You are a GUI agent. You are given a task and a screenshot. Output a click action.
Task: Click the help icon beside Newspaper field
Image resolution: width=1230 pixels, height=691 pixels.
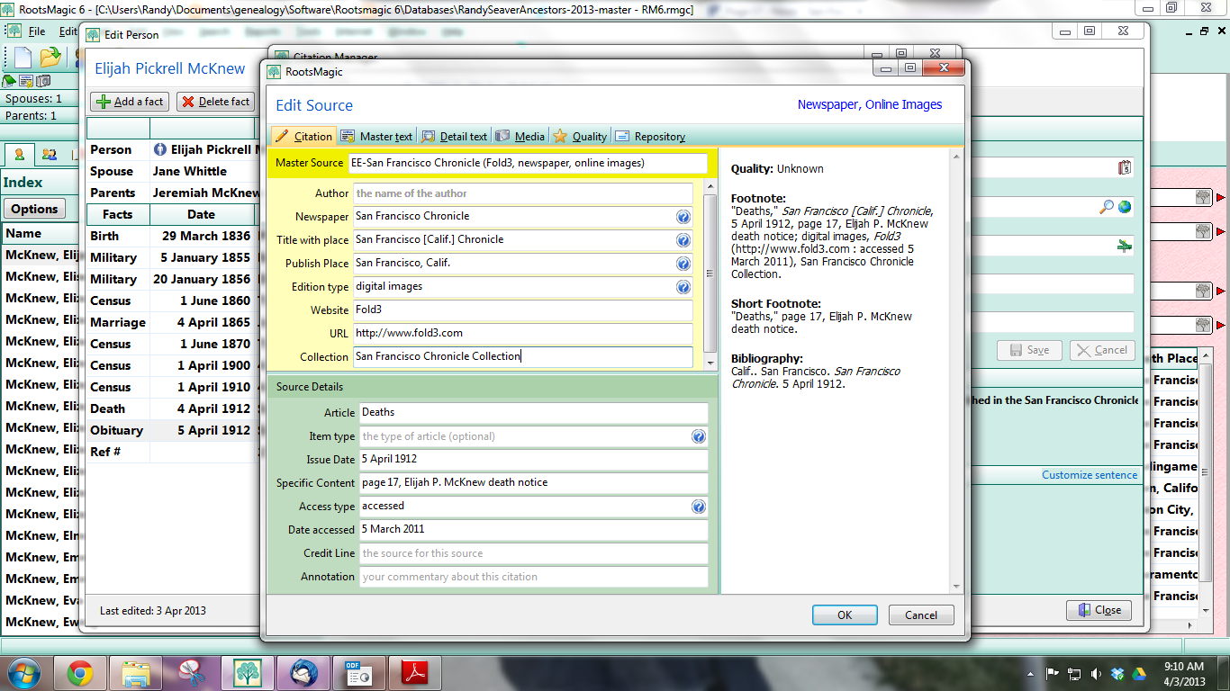(x=683, y=217)
